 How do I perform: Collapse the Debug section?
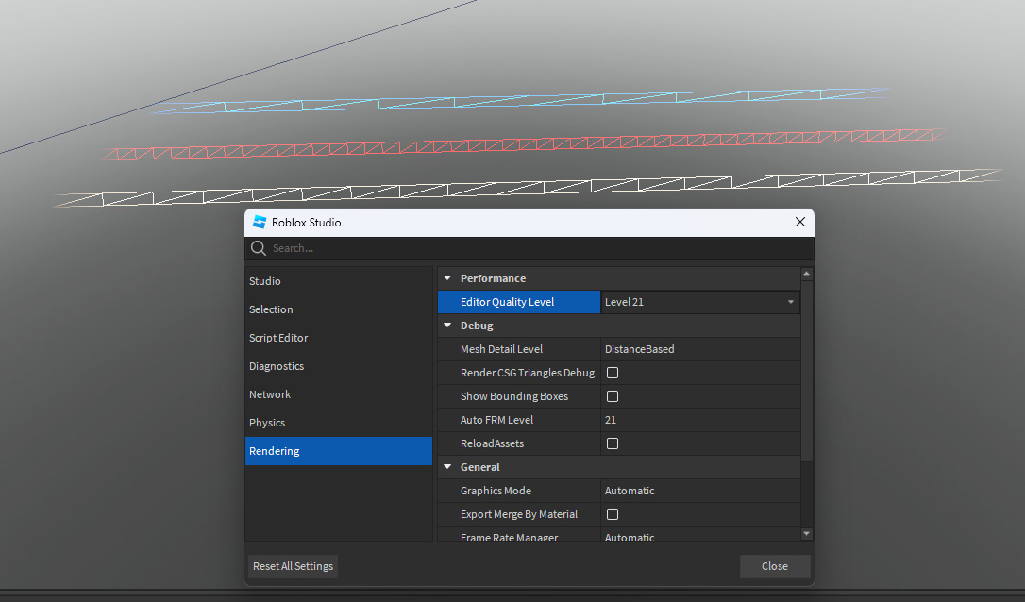point(447,326)
